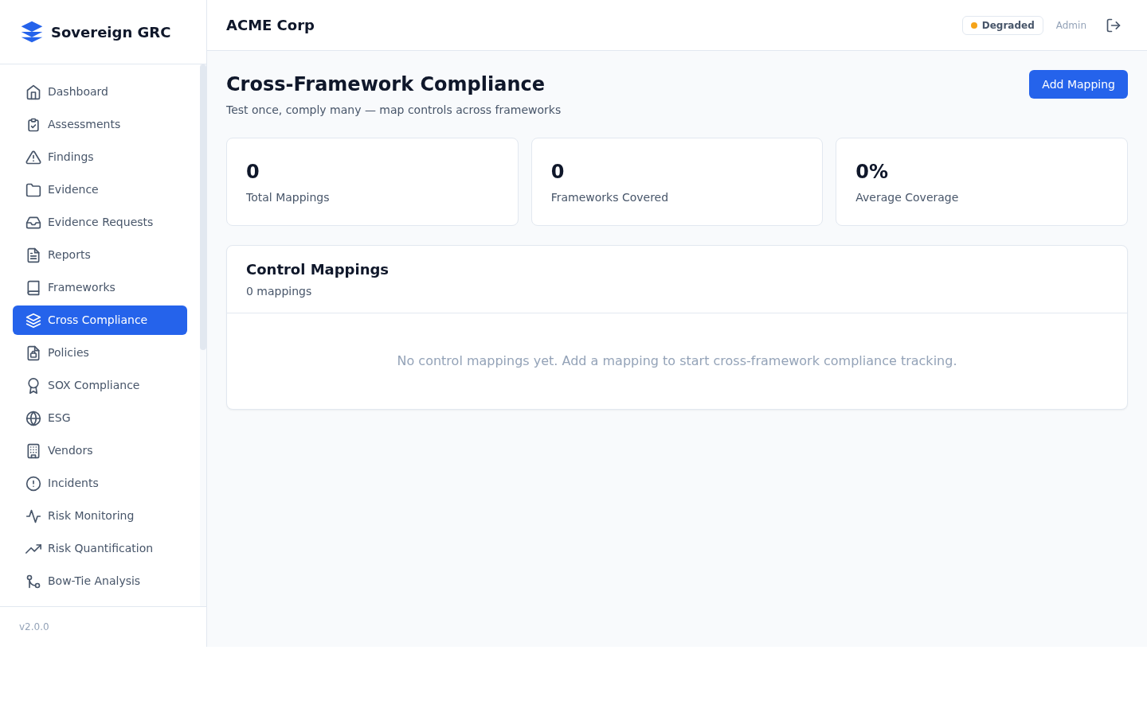Click the Sovereign GRC logo
1147x716 pixels.
click(96, 32)
